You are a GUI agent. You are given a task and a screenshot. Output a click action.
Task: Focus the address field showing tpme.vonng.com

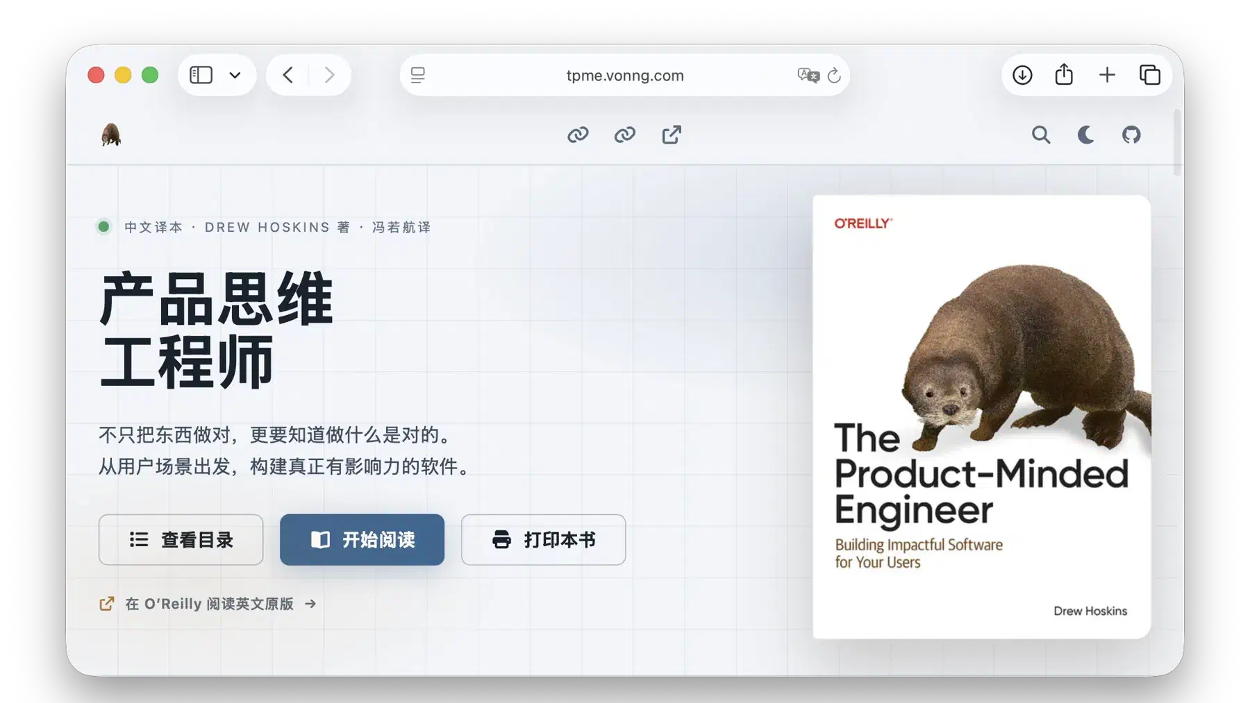click(x=624, y=75)
